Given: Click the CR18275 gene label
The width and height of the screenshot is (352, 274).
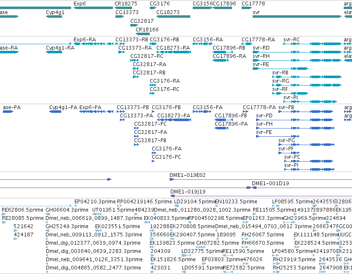Looking at the screenshot, I should point(126,4).
